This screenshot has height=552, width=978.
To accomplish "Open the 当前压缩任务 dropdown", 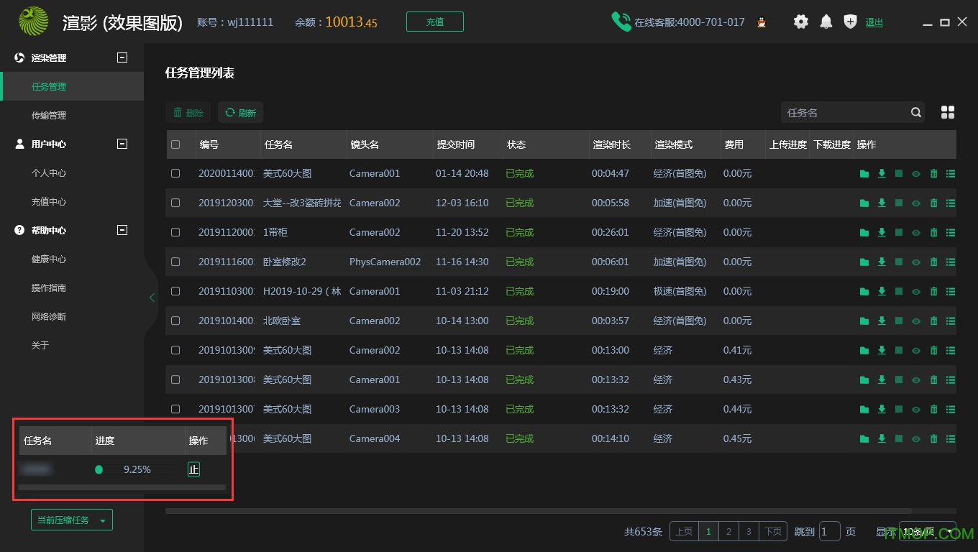I will coord(72,520).
